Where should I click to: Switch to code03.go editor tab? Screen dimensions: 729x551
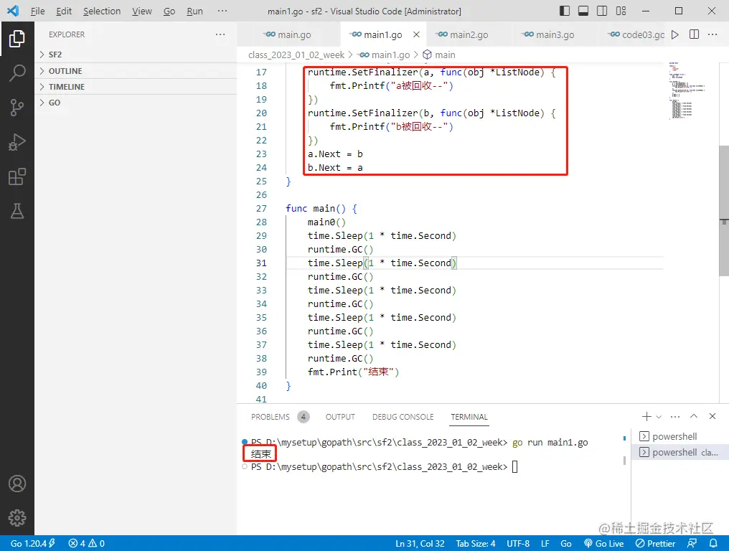(x=634, y=34)
